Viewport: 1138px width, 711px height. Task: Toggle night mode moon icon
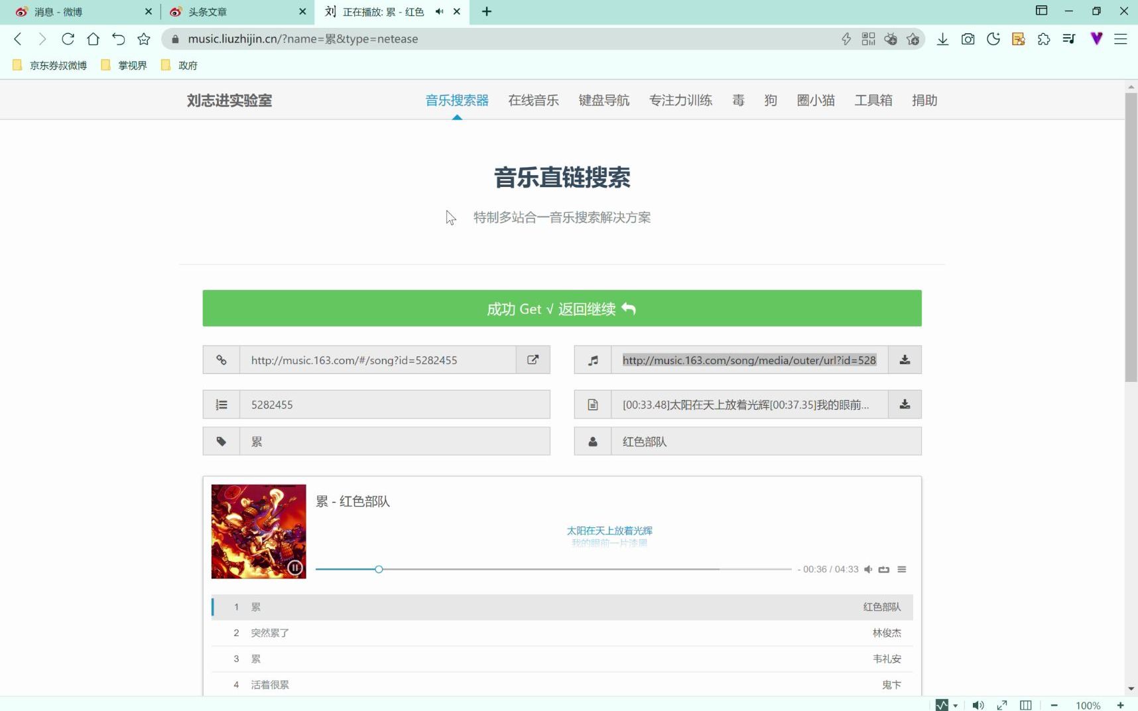pos(993,39)
